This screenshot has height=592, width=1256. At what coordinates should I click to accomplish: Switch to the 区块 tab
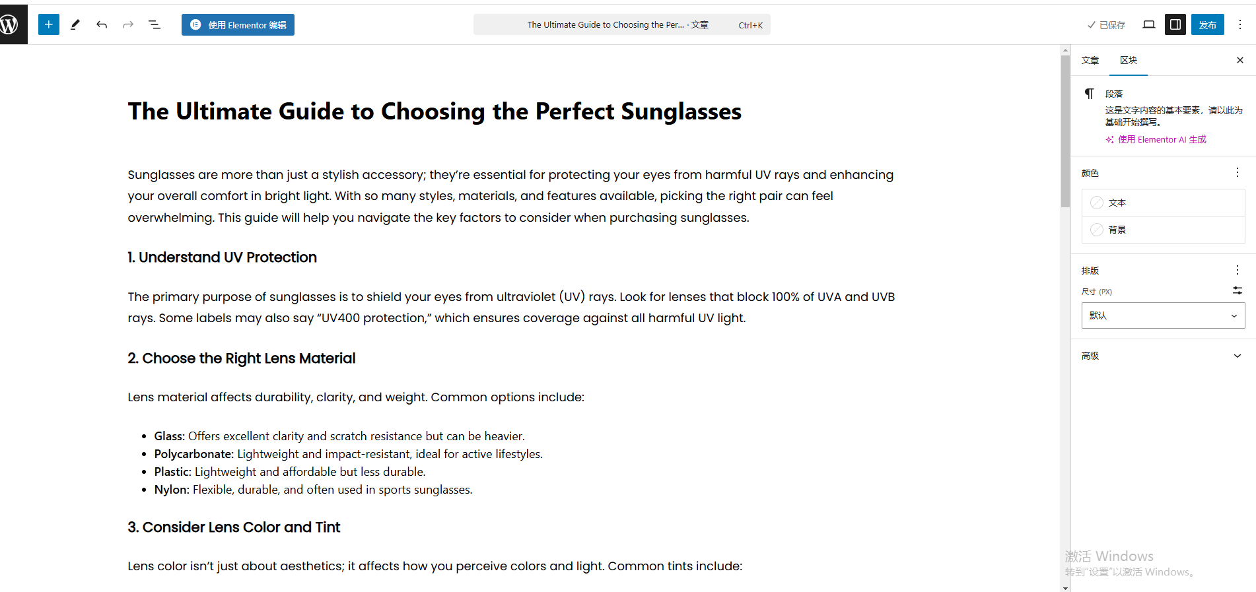tap(1129, 60)
